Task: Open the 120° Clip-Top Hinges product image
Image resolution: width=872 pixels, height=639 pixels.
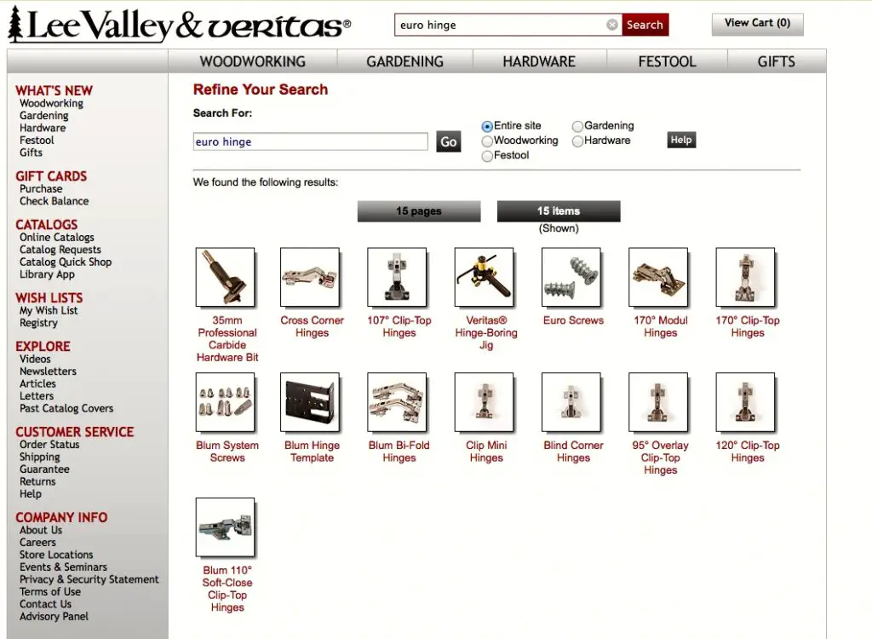Action: tap(745, 402)
